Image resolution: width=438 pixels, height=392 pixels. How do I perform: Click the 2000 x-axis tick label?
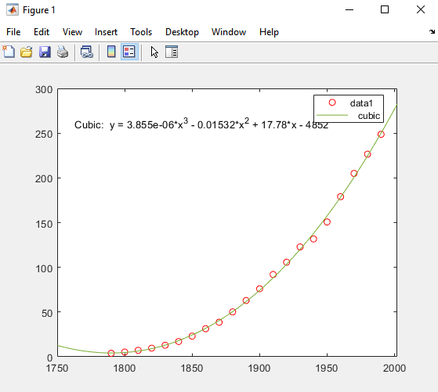click(x=394, y=369)
